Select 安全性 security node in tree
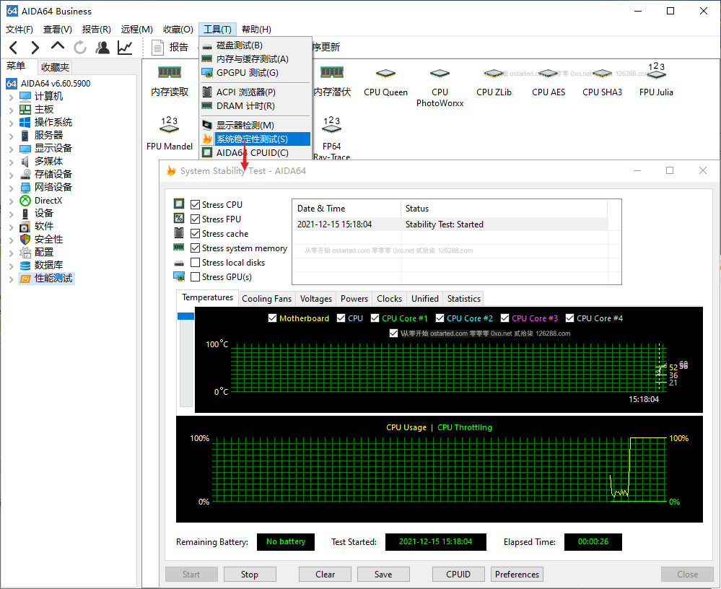 click(48, 239)
